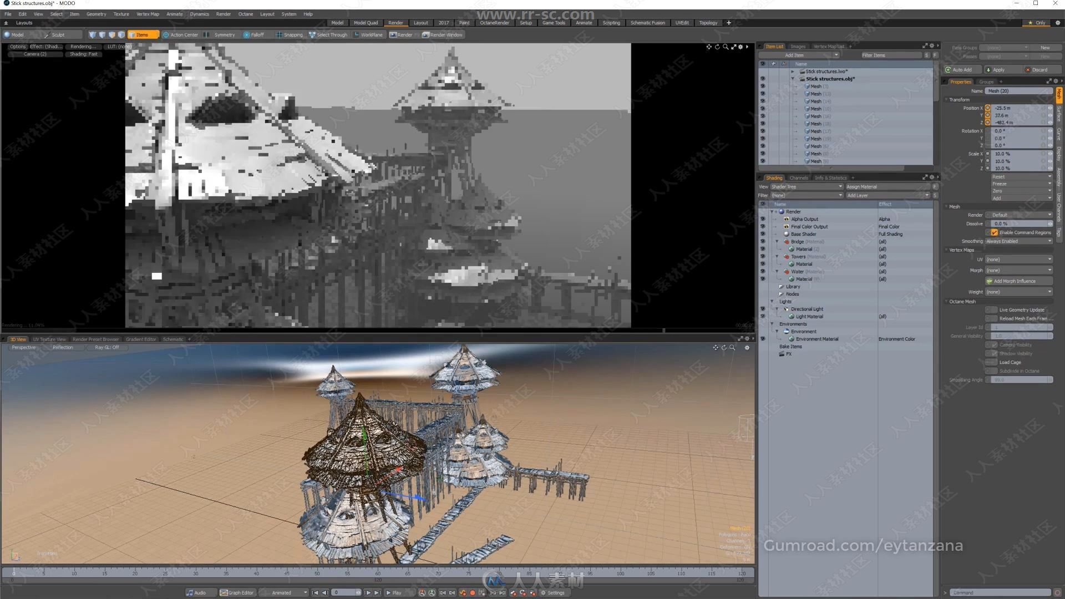Image resolution: width=1065 pixels, height=599 pixels.
Task: Collapse the Towers material group
Action: click(x=777, y=257)
